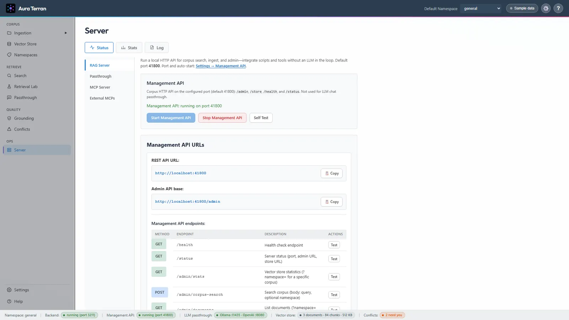Click the pulse icon on Status tab
Viewport: 569px width, 320px height.
[92, 48]
